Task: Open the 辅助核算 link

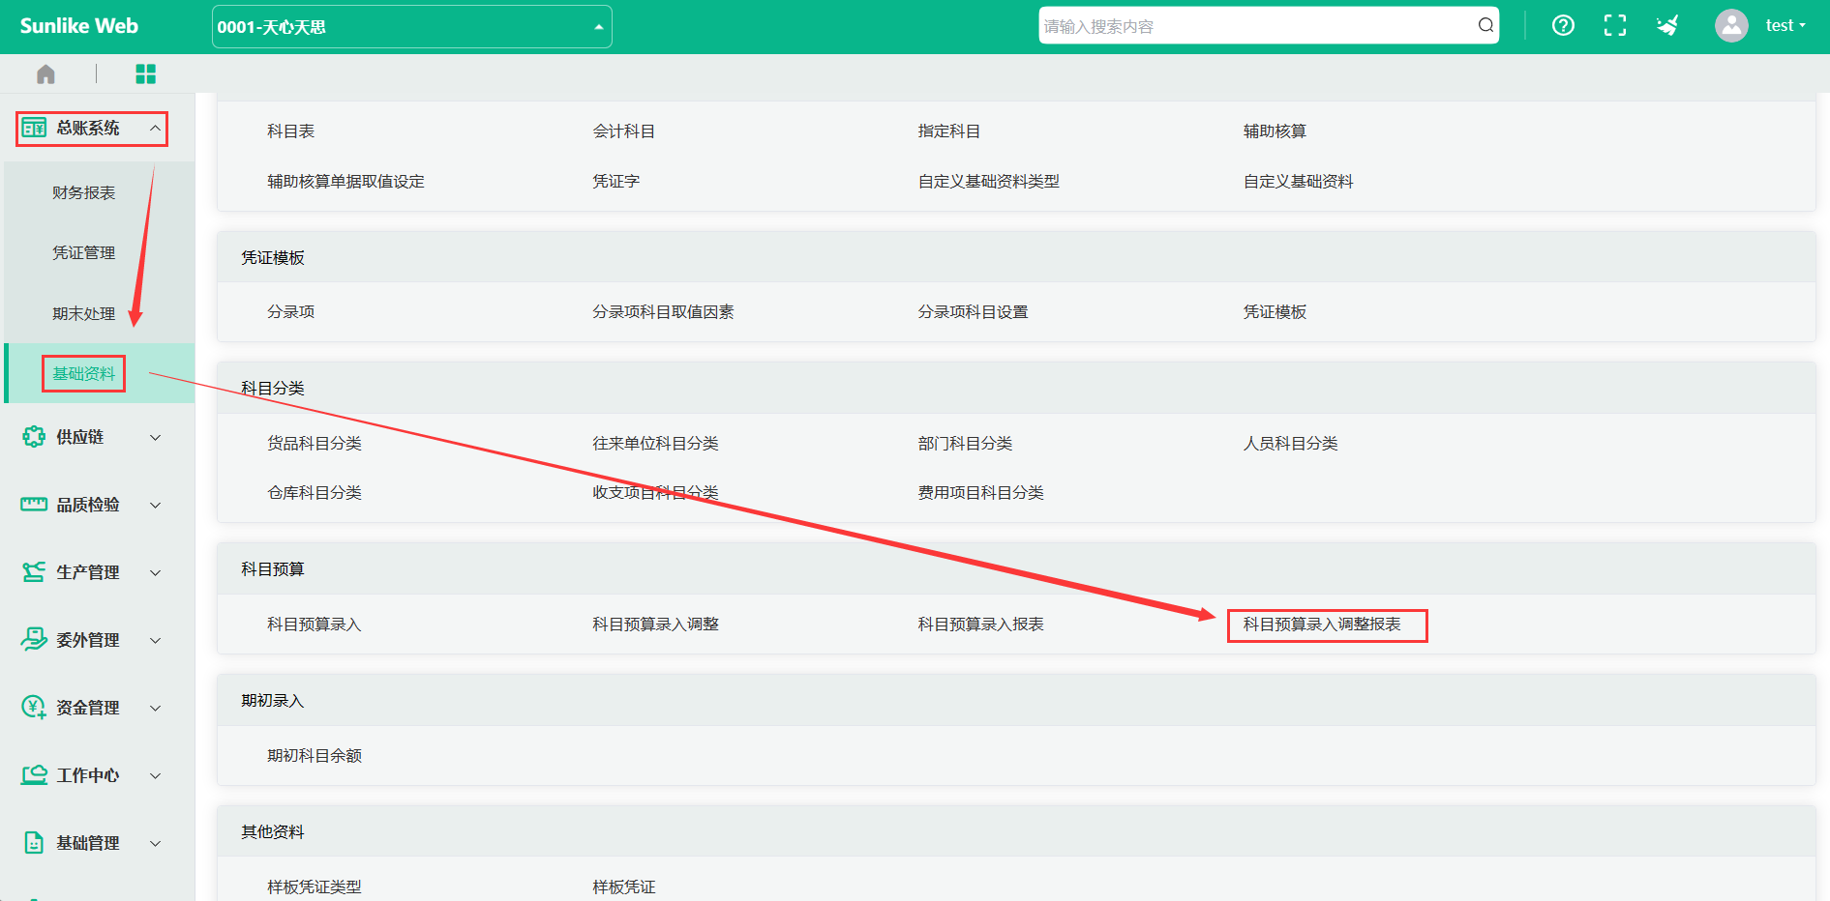Action: click(x=1275, y=131)
